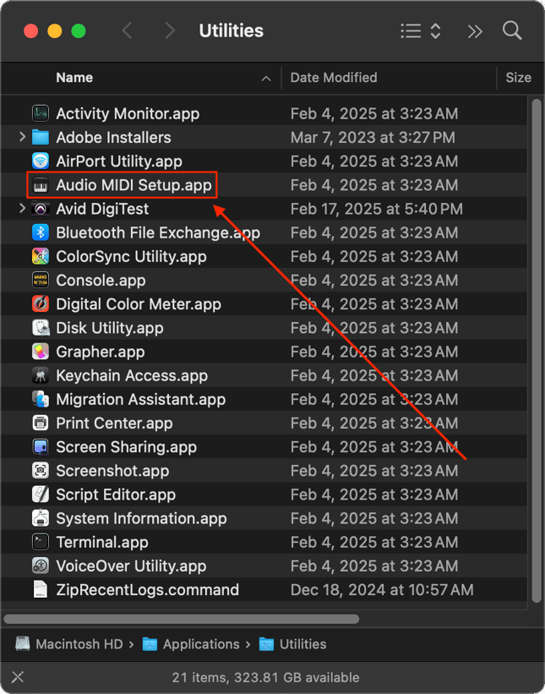Image resolution: width=545 pixels, height=694 pixels.
Task: Click the AirPort Utility app icon
Action: coord(41,161)
